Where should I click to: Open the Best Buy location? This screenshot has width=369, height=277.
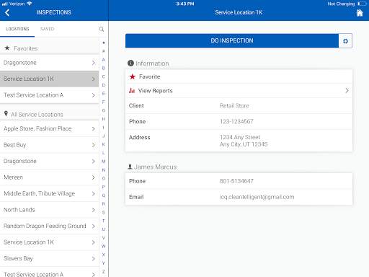point(49,145)
